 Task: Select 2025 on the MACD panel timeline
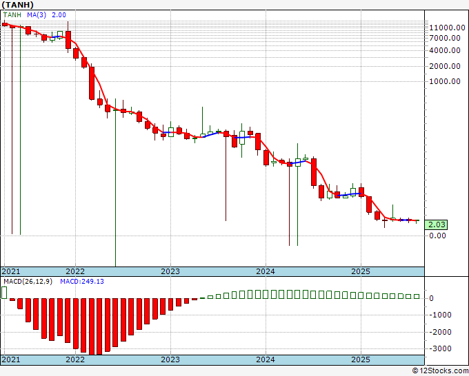click(361, 359)
